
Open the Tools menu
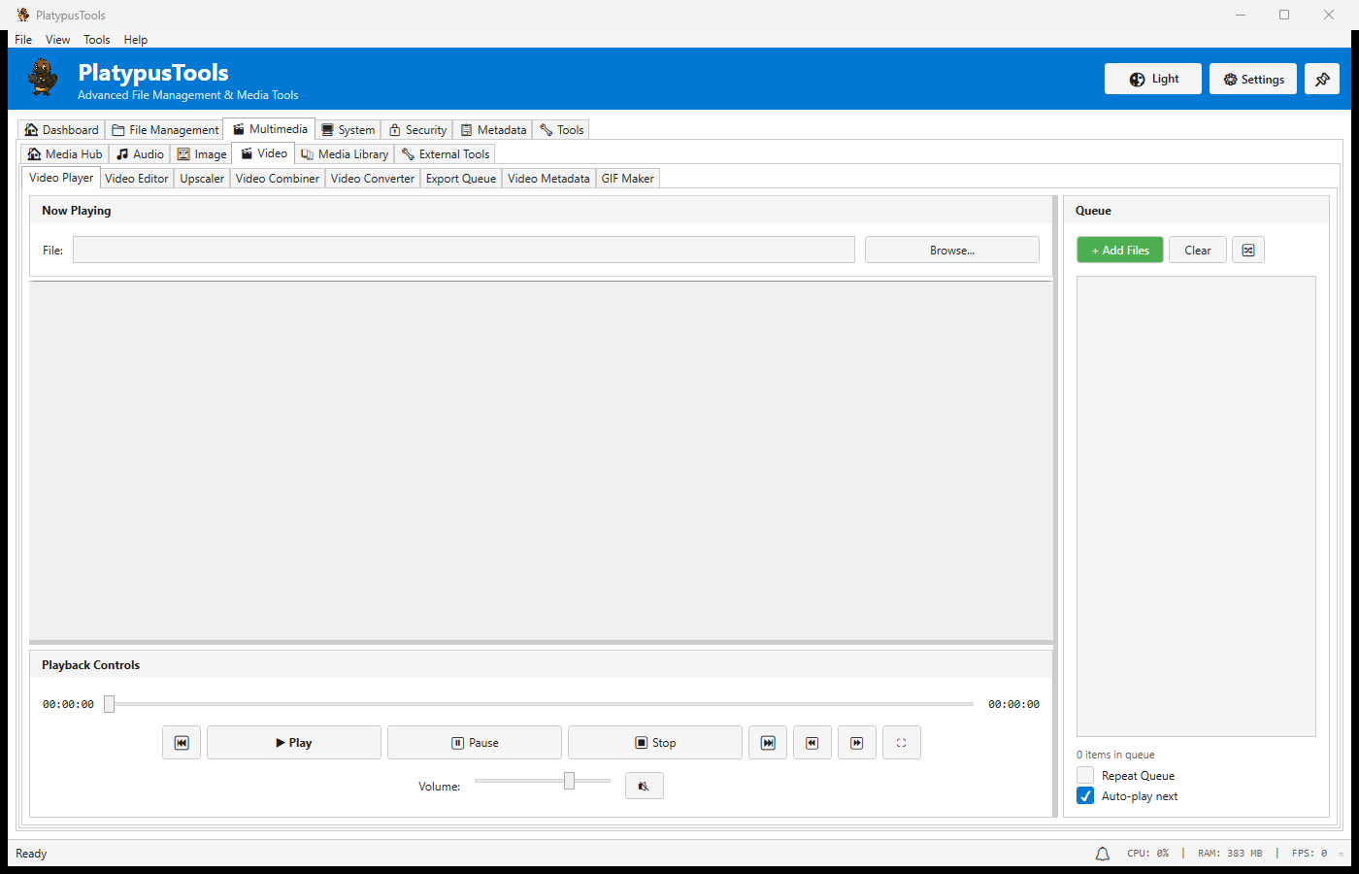click(96, 40)
